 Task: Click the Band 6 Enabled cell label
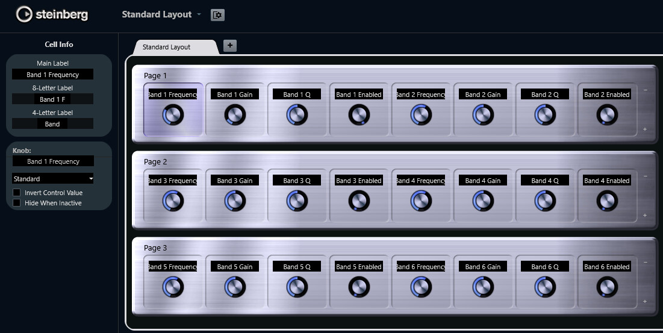(x=607, y=267)
